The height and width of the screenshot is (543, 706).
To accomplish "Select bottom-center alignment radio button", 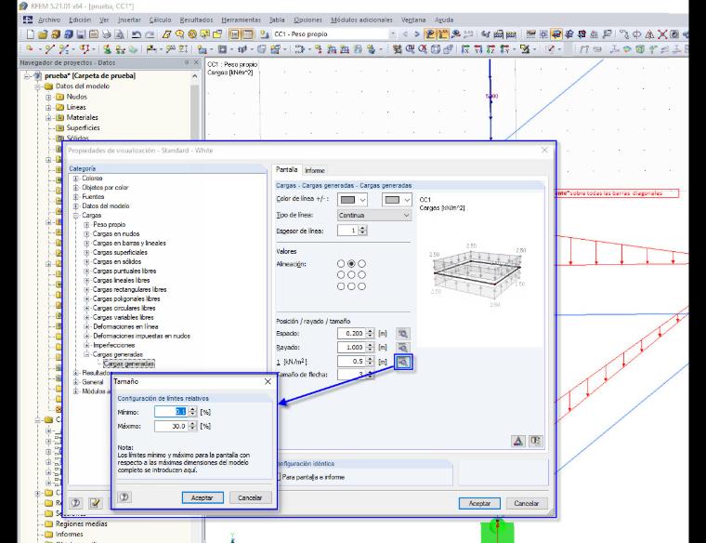I will (351, 286).
